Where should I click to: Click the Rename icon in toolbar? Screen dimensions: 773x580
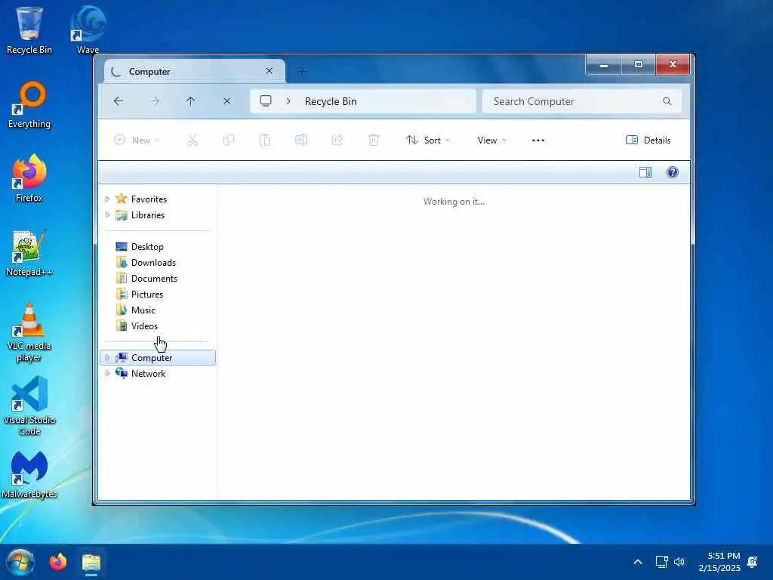301,140
